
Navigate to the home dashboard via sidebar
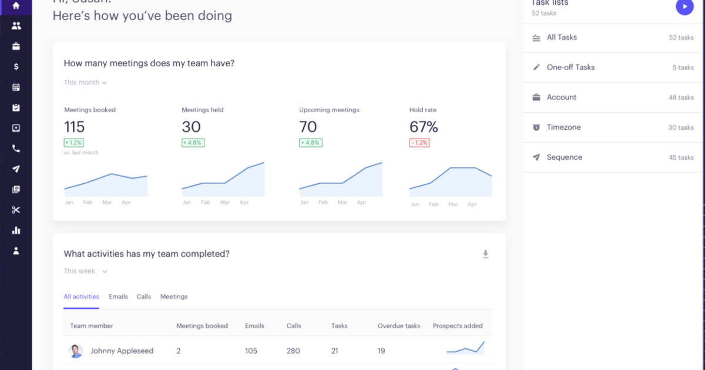click(x=15, y=7)
